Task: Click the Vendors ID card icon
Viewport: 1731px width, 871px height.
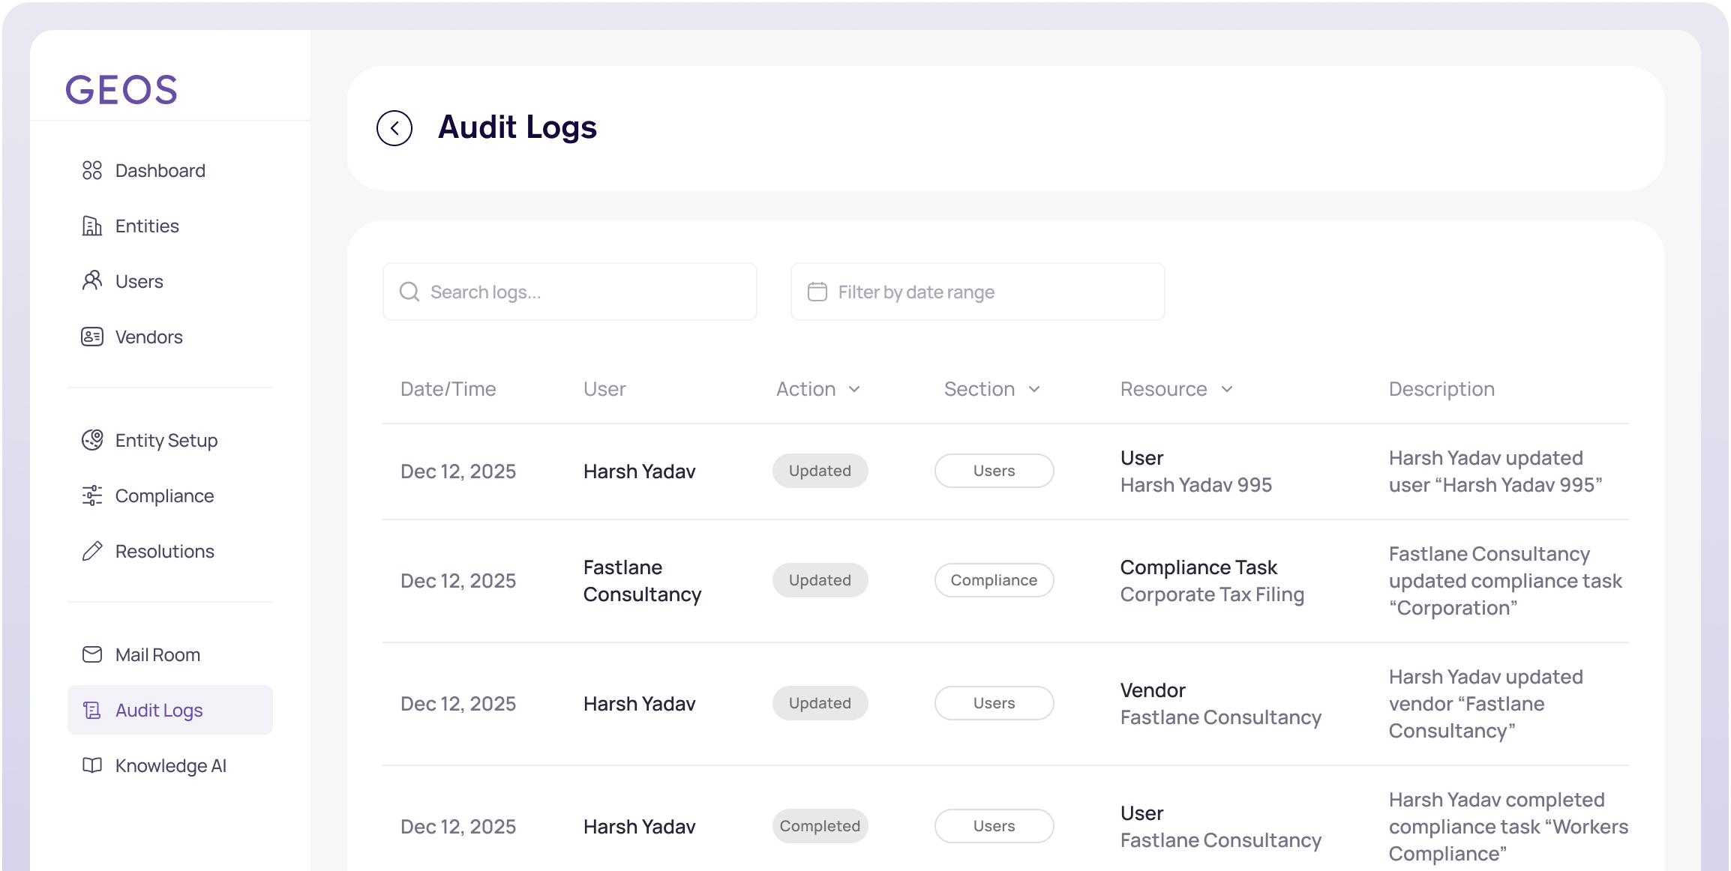Action: click(x=92, y=337)
